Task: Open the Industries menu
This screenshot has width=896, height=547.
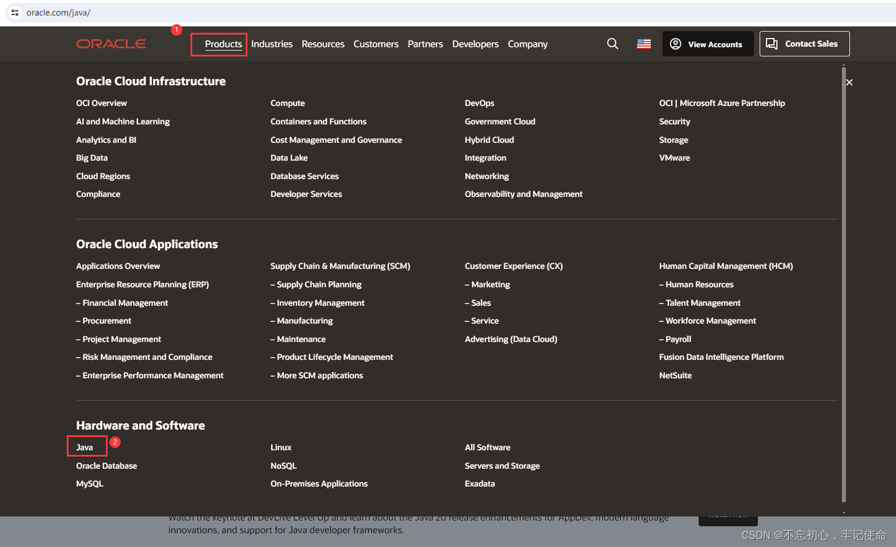Action: tap(272, 44)
